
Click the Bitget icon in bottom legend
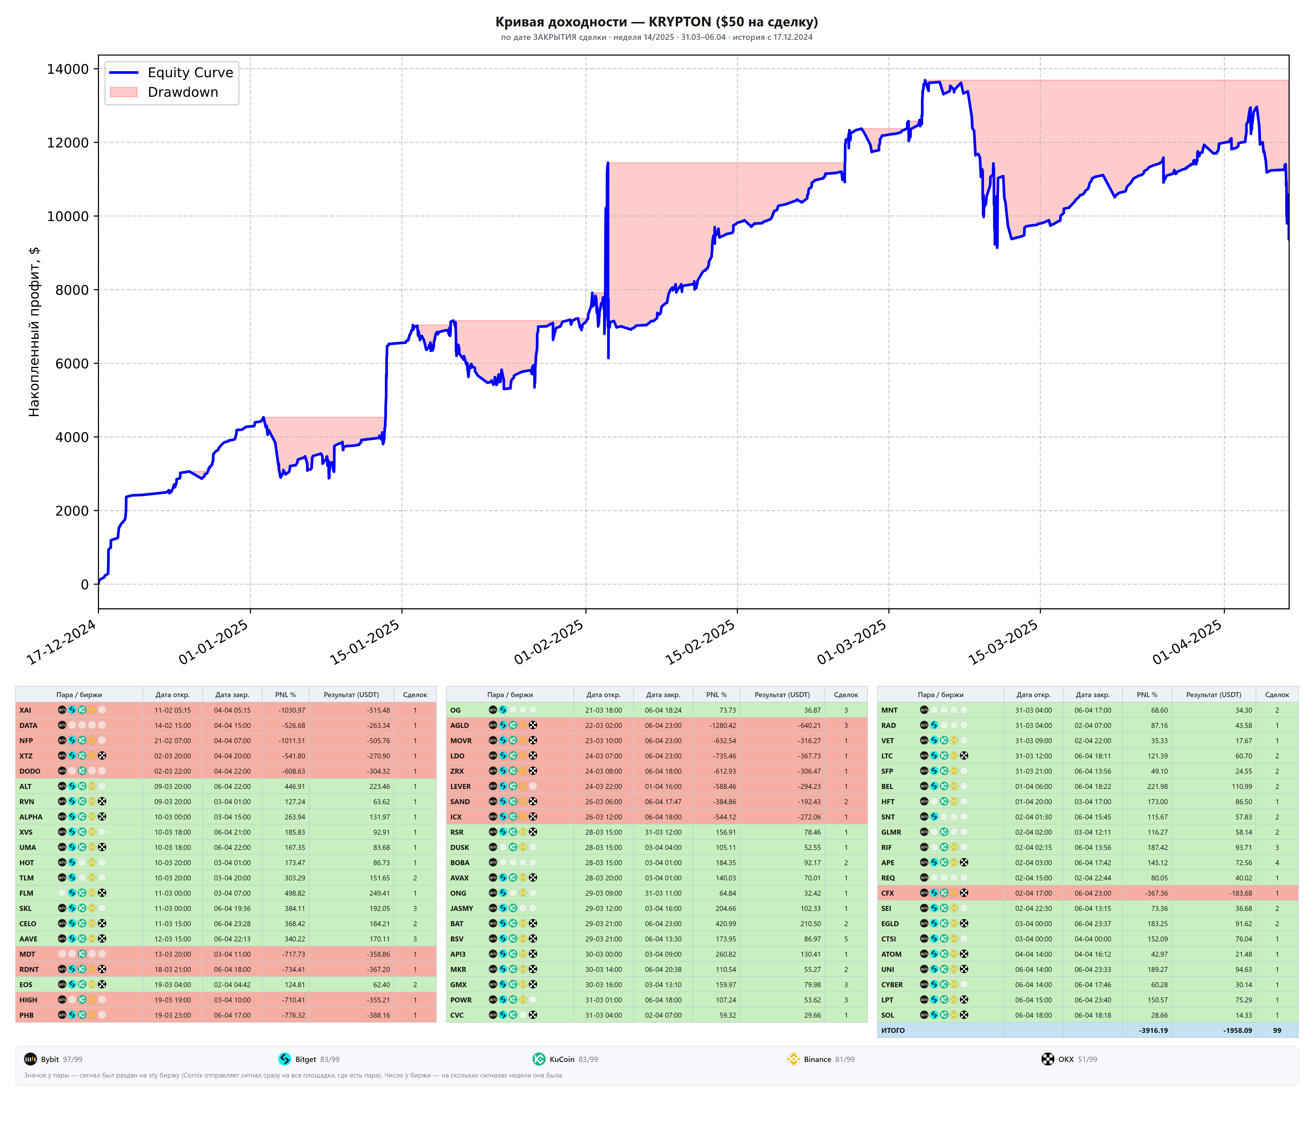pos(285,1059)
